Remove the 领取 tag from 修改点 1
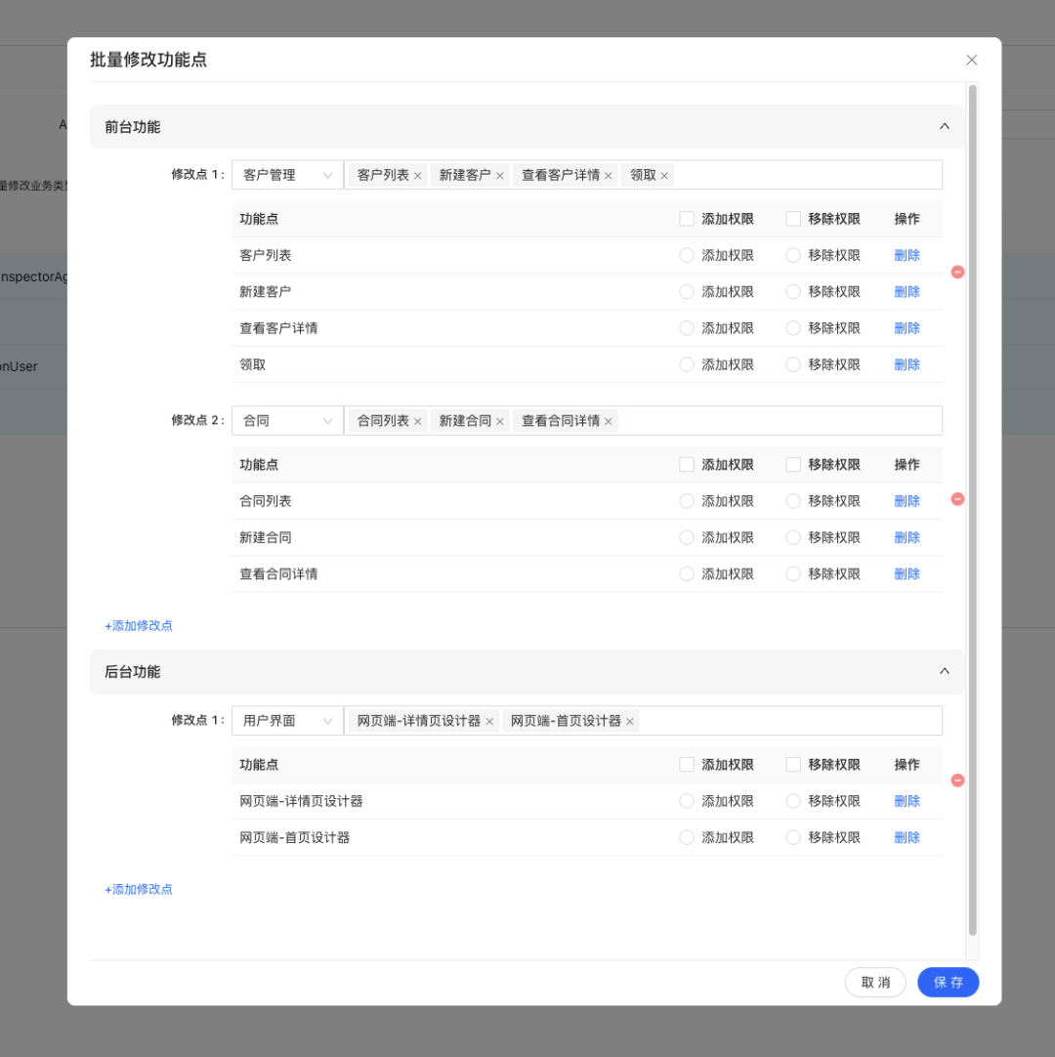 (x=664, y=176)
